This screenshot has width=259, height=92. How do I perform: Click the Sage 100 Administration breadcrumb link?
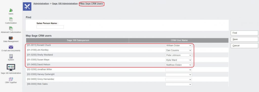point(65,4)
